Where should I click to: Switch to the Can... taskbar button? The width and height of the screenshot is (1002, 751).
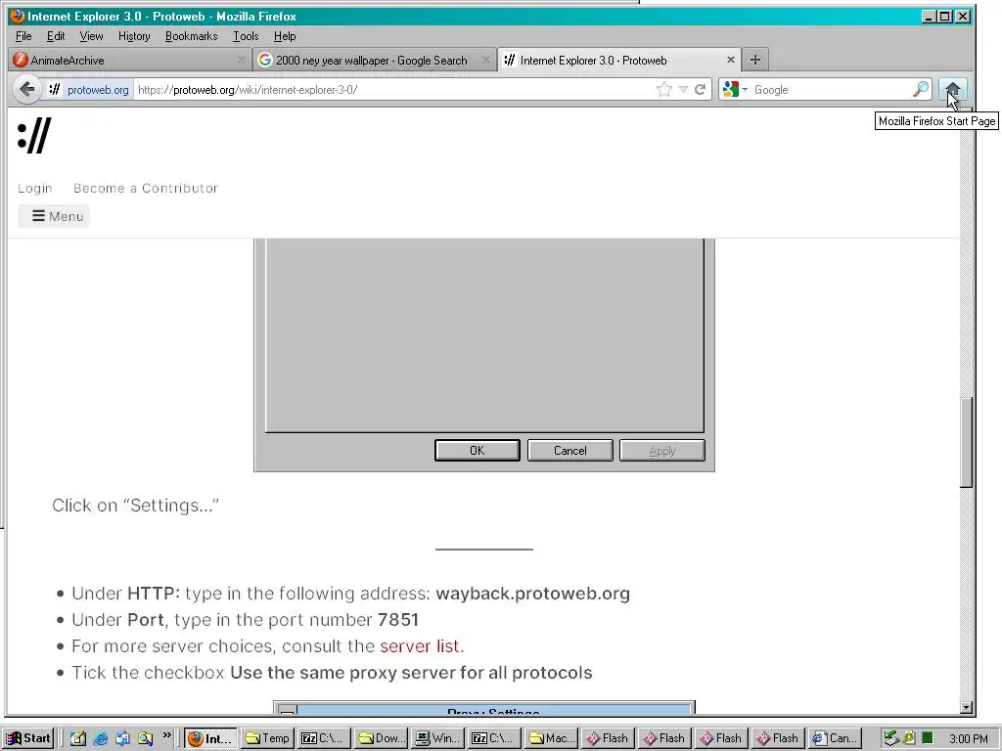pyautogui.click(x=836, y=738)
